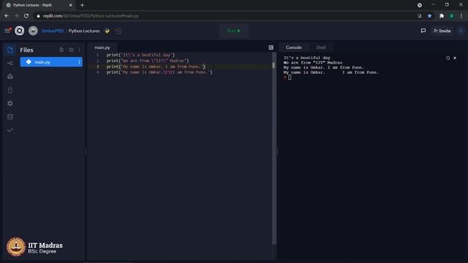
Task: Select the Python Lectures - Replit tab
Action: [39, 5]
